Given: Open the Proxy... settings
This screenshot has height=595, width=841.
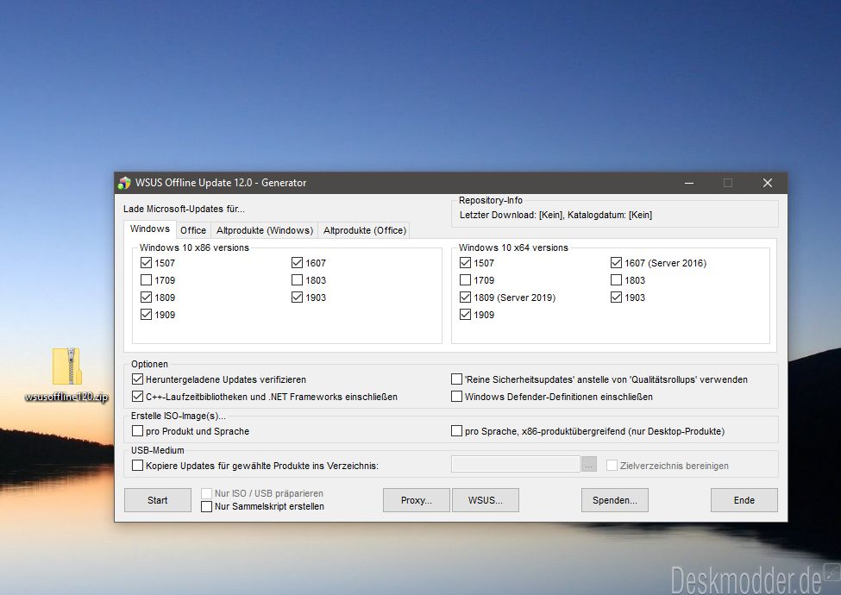Looking at the screenshot, I should pyautogui.click(x=417, y=500).
